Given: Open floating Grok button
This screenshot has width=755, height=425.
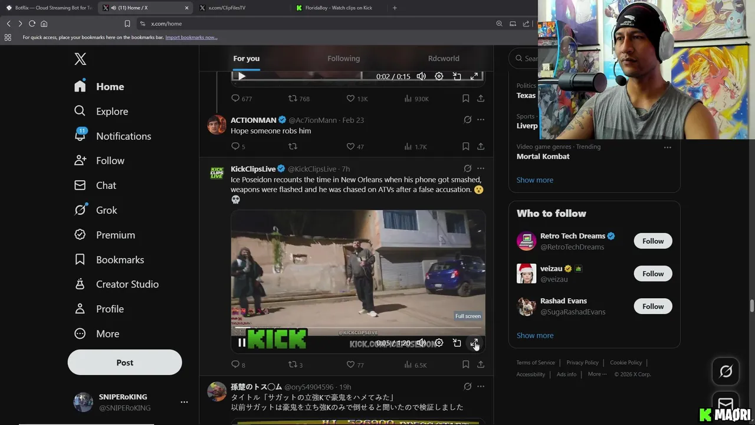Looking at the screenshot, I should pos(726,371).
